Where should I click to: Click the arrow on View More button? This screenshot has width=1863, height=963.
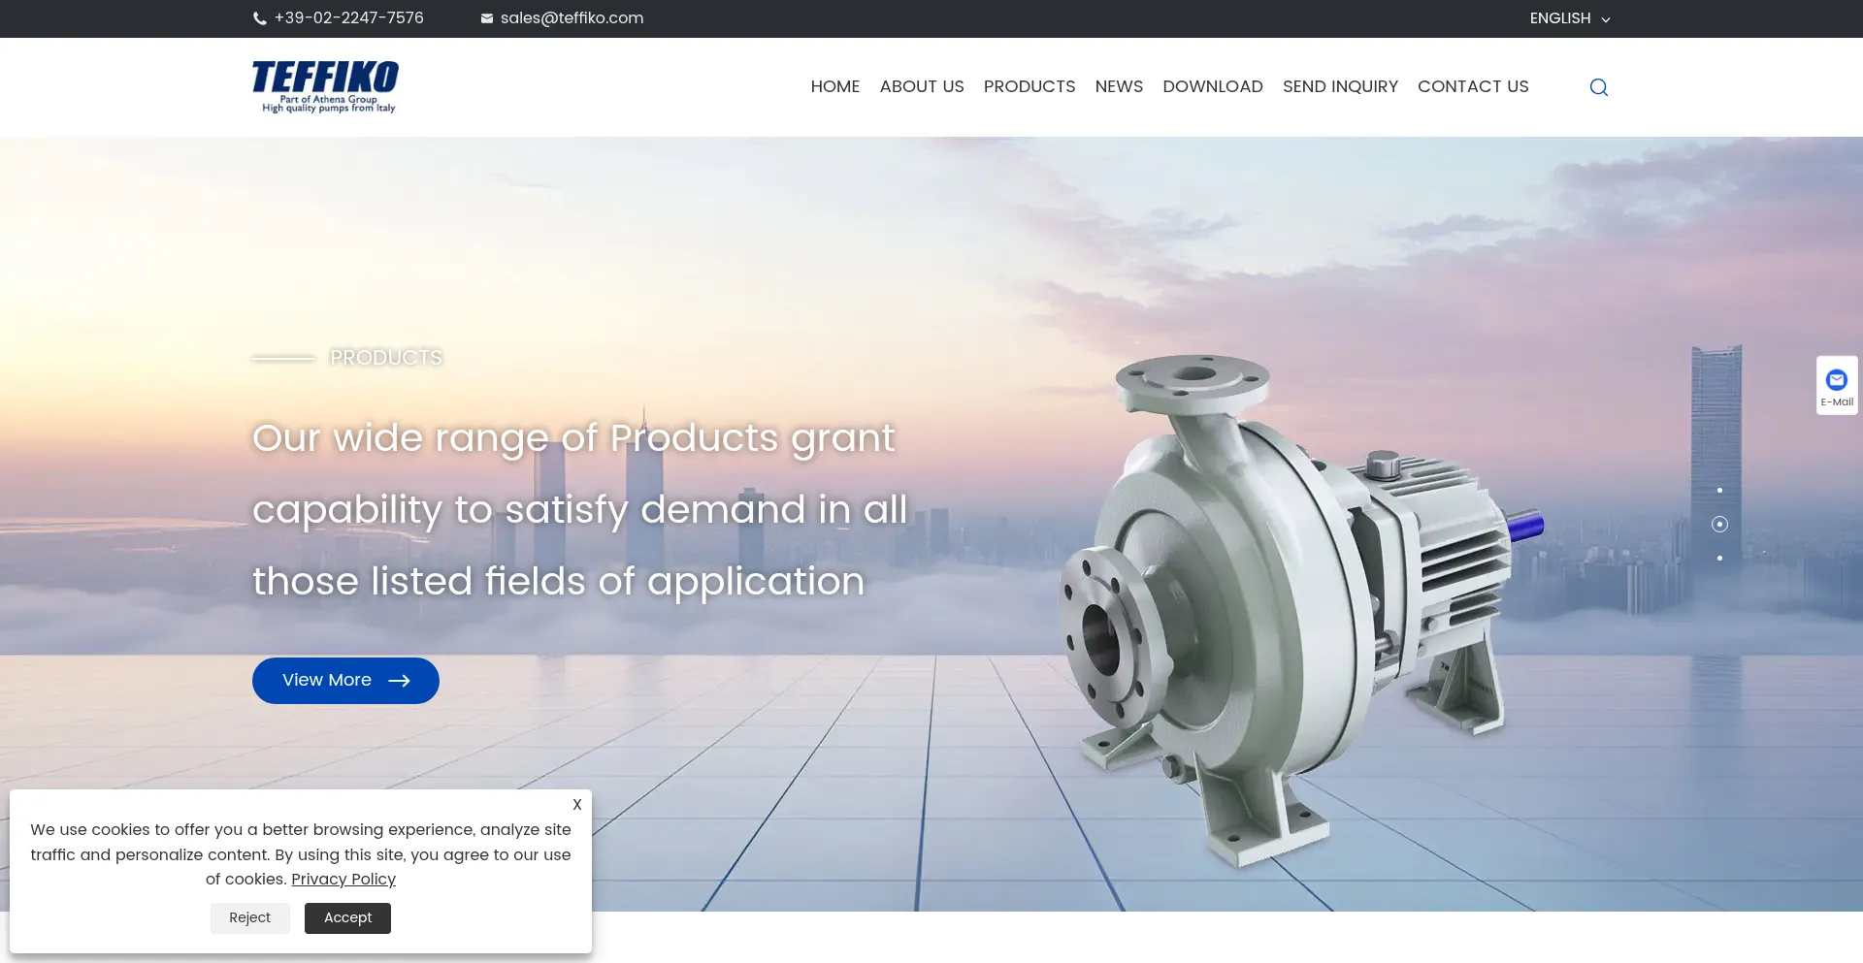[399, 681]
